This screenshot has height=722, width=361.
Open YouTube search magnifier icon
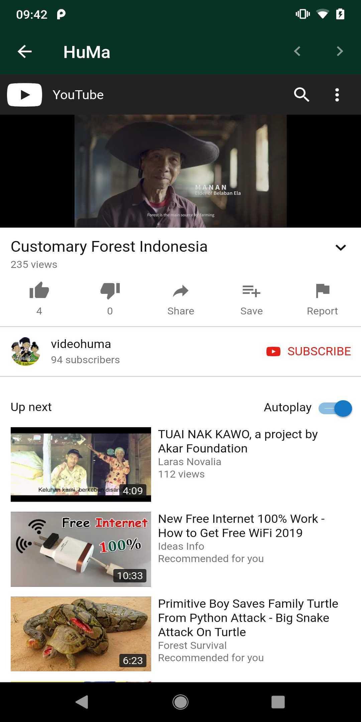pos(302,95)
